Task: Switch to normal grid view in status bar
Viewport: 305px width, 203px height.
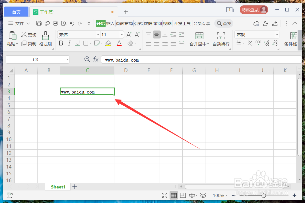Action: pyautogui.click(x=174, y=195)
